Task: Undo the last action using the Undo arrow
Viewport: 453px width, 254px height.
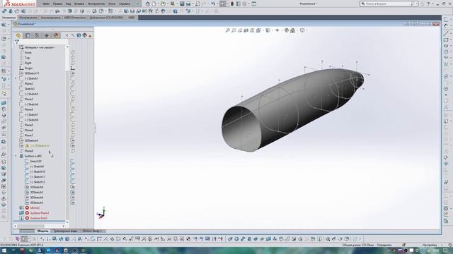Action: tap(213, 4)
